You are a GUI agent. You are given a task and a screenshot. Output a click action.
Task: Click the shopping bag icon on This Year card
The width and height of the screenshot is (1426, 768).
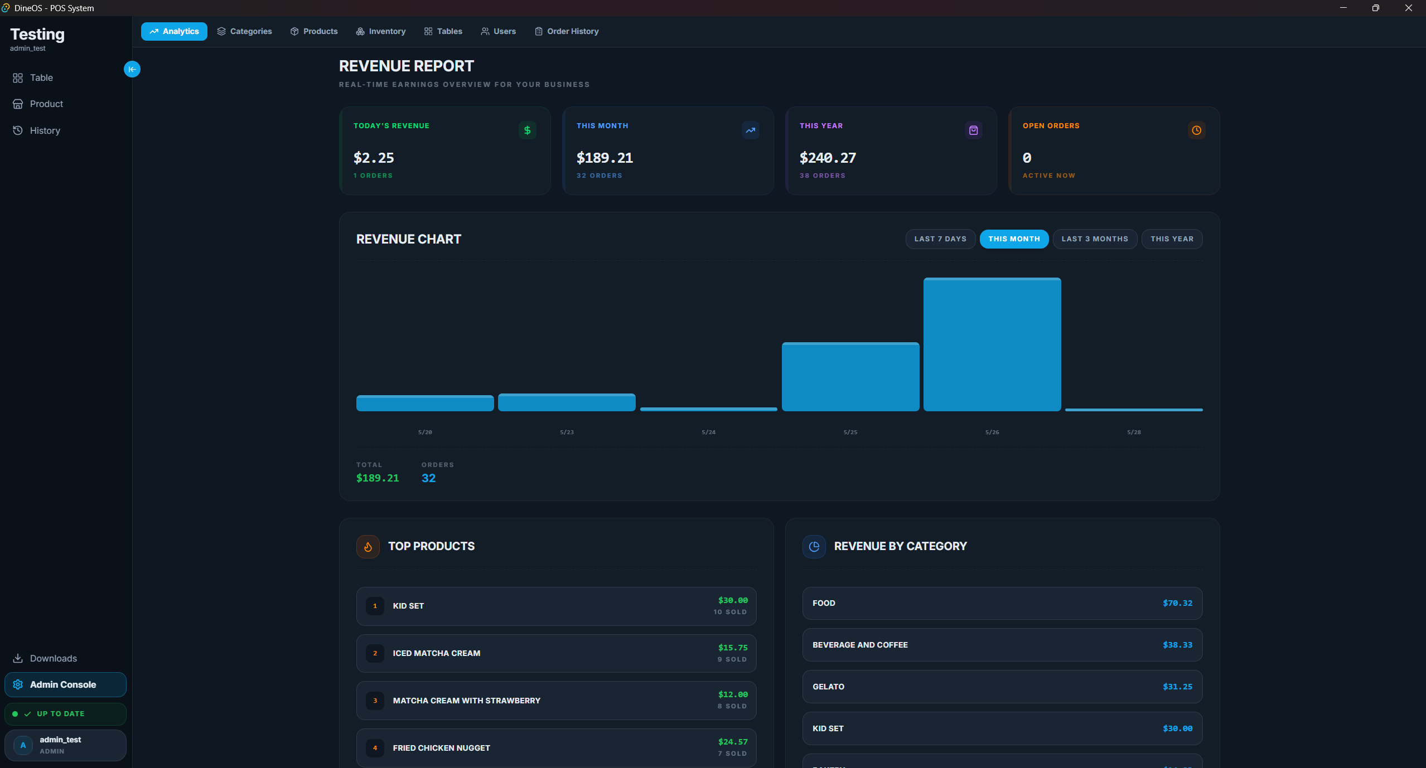click(x=973, y=130)
